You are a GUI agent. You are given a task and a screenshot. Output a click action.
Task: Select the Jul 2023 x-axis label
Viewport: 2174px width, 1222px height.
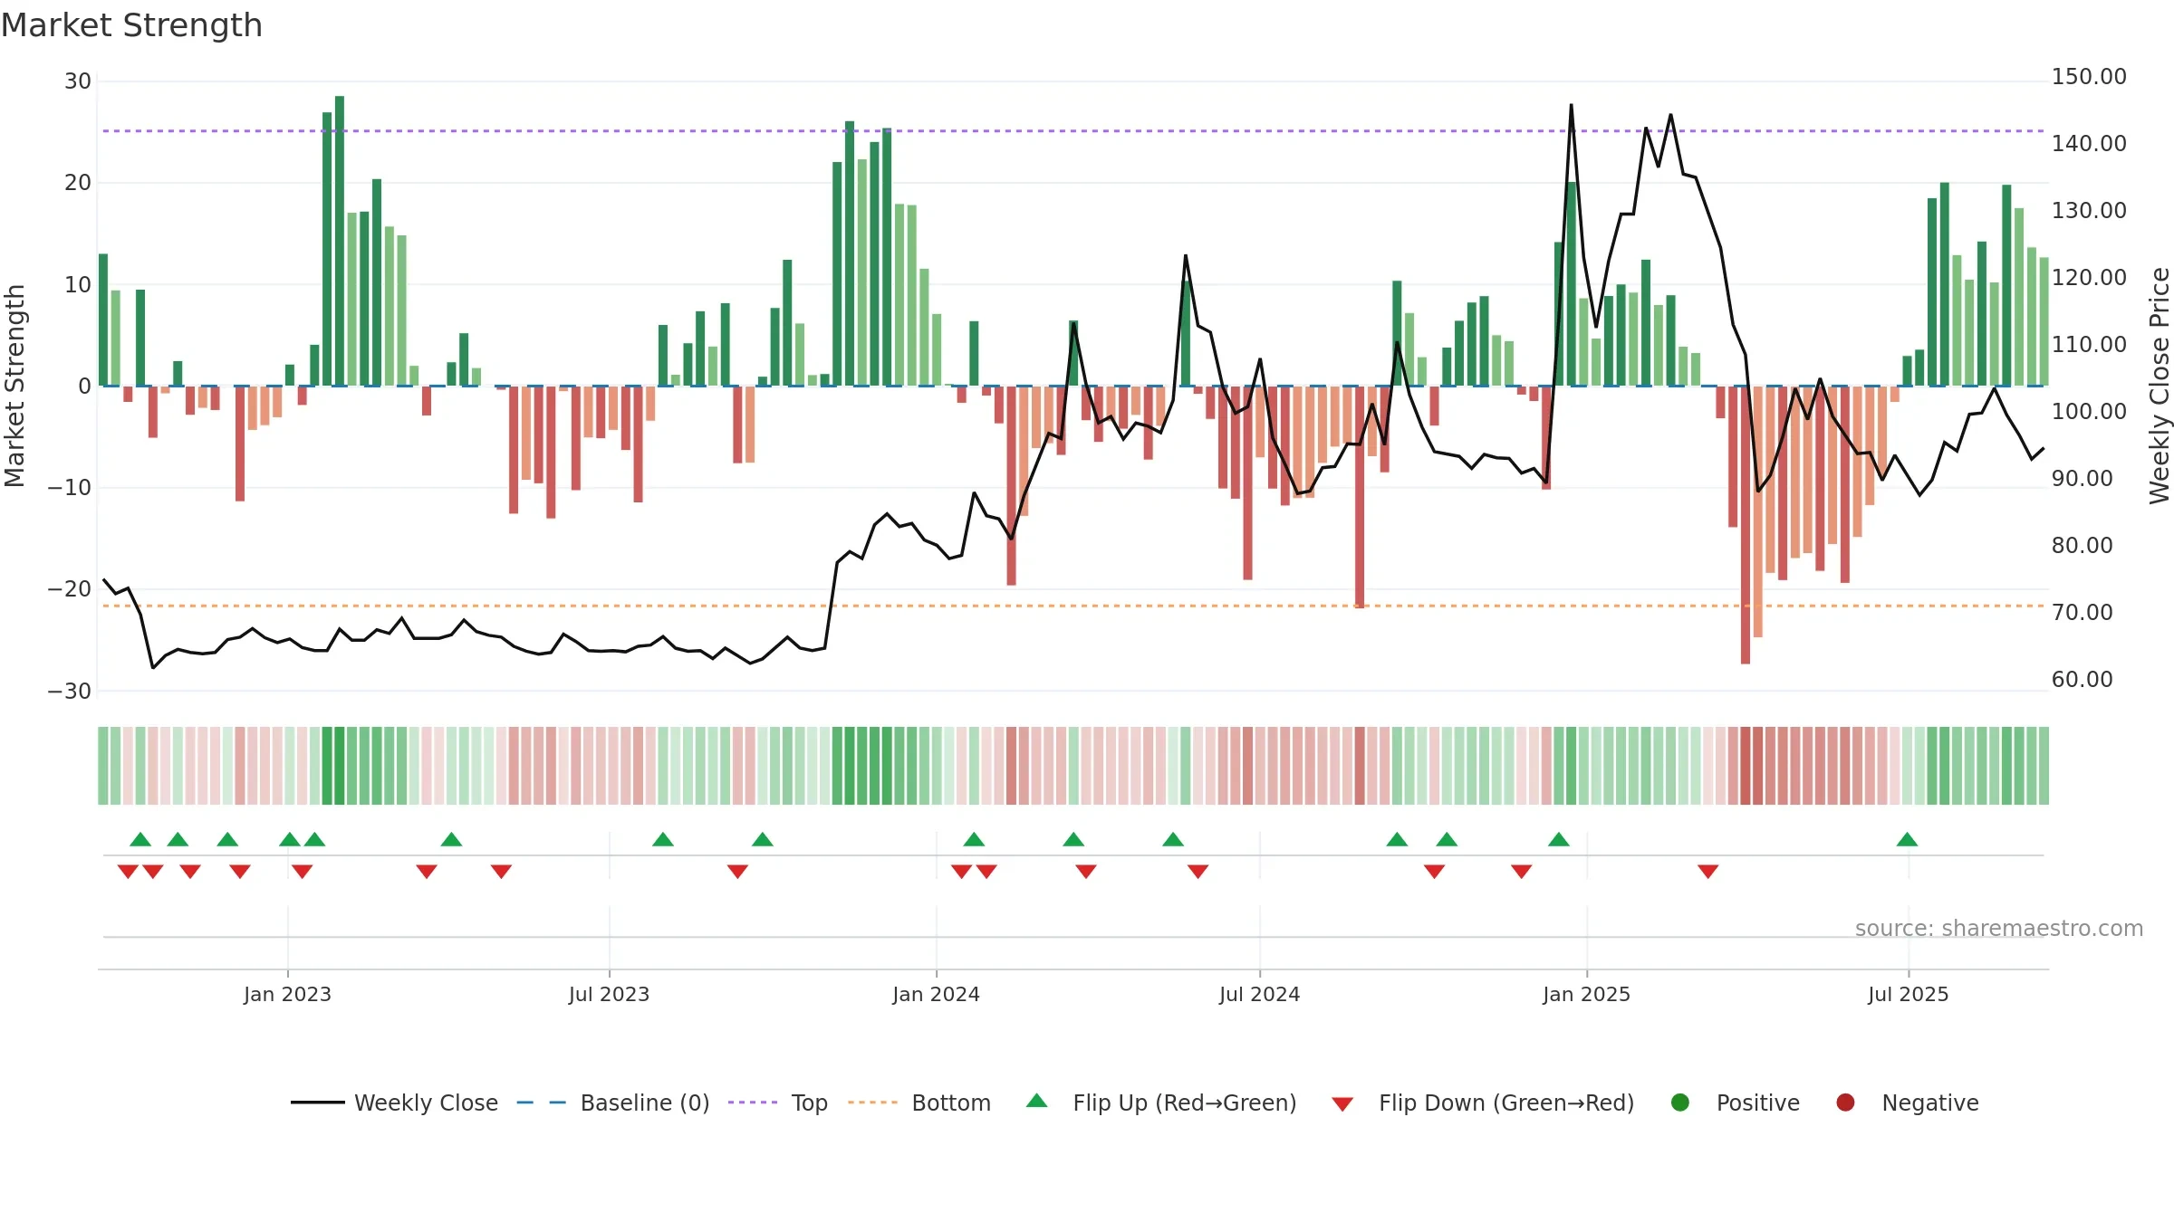609,995
